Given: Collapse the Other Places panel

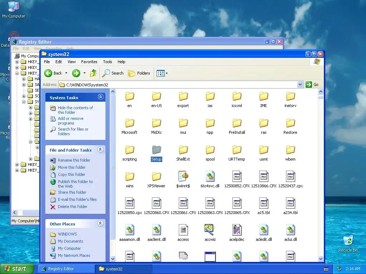Looking at the screenshot, I should pyautogui.click(x=100, y=223).
